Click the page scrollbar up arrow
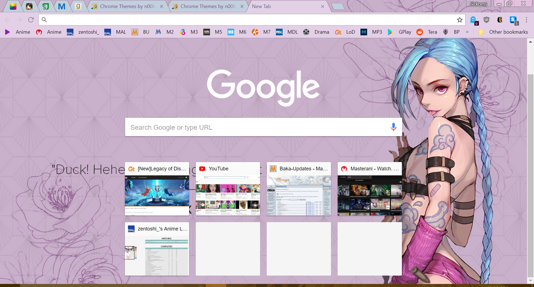This screenshot has height=287, width=534. click(530, 42)
